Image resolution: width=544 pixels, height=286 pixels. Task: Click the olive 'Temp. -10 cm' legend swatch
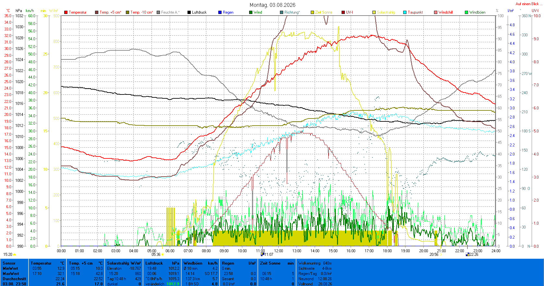click(x=127, y=12)
